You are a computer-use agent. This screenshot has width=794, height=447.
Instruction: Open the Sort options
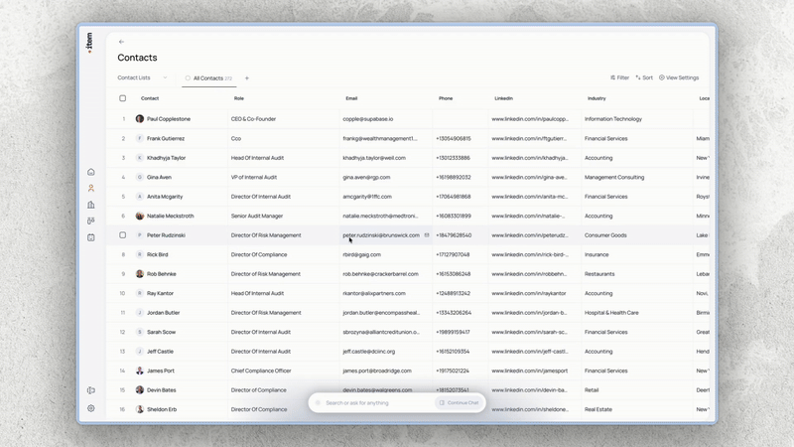point(644,77)
